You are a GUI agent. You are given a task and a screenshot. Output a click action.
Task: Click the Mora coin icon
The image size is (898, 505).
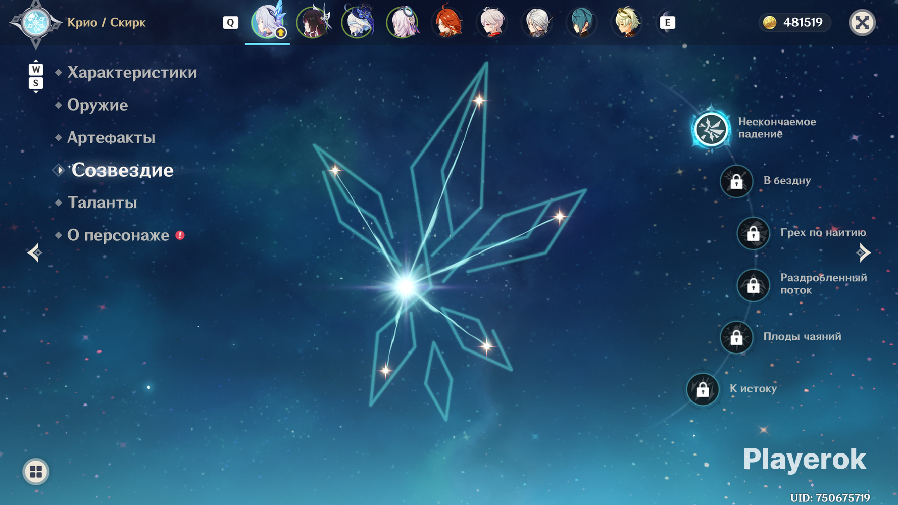point(770,22)
